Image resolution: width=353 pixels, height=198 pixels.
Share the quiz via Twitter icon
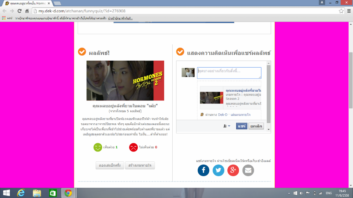218,170
